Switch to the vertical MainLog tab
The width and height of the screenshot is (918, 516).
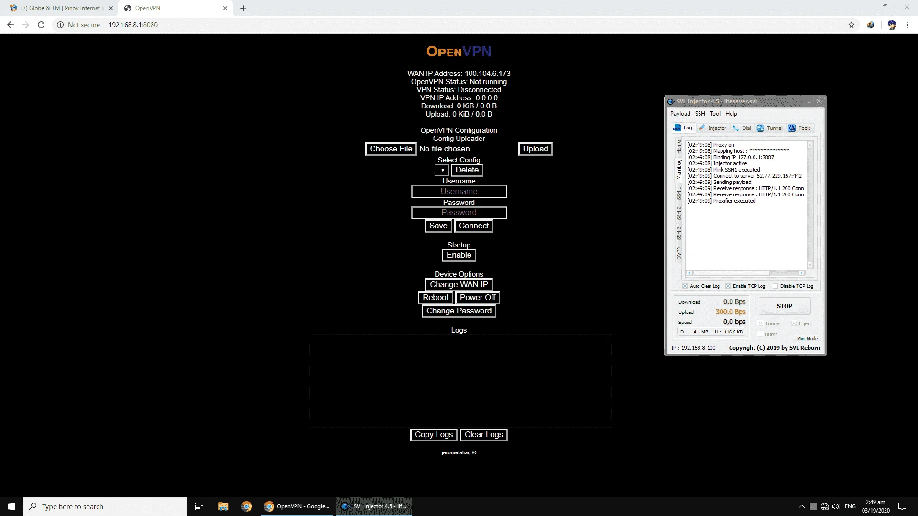click(x=679, y=170)
